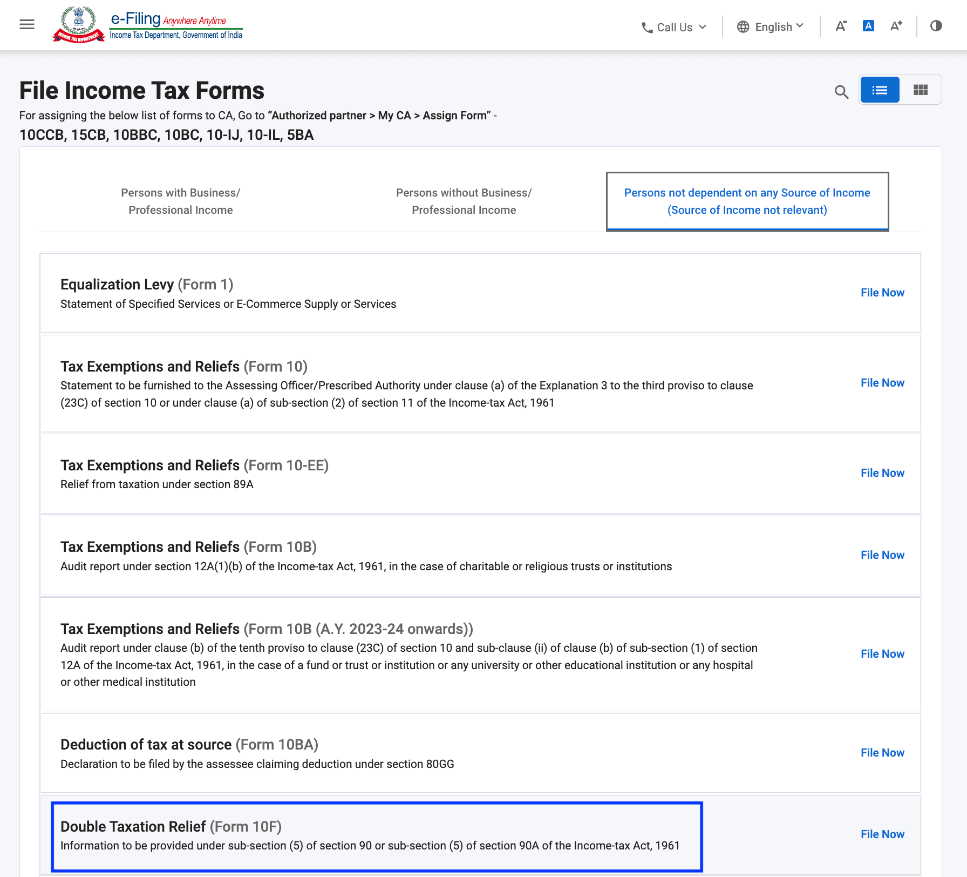File Now for Deduction of tax Form 10BA

(x=882, y=753)
